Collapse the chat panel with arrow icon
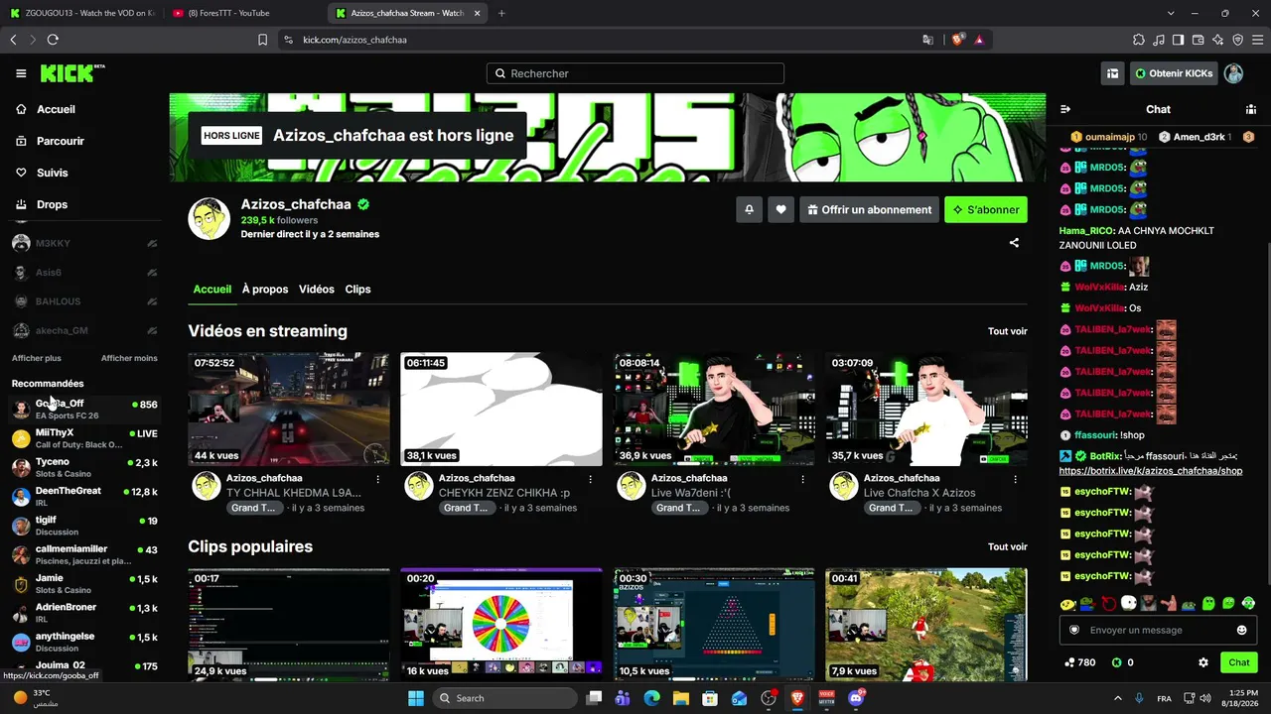This screenshot has height=714, width=1271. click(1065, 109)
